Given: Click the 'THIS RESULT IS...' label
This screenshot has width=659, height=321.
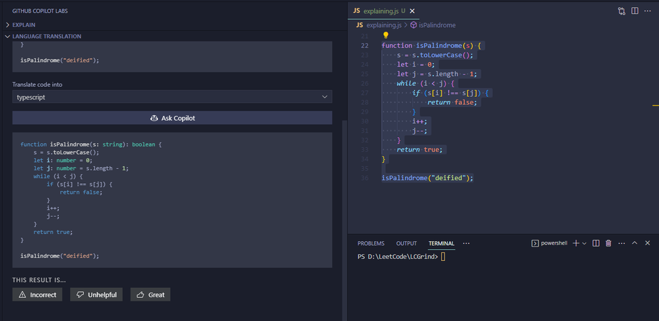Looking at the screenshot, I should coord(39,280).
